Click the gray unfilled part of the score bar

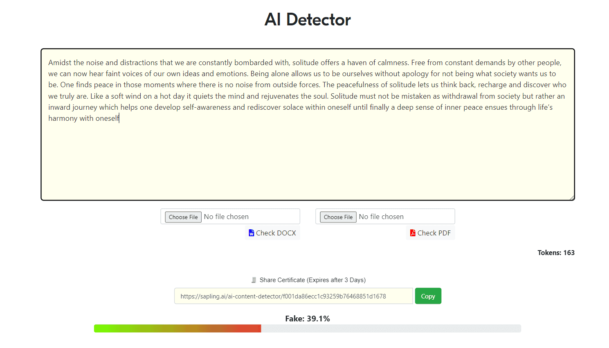391,328
